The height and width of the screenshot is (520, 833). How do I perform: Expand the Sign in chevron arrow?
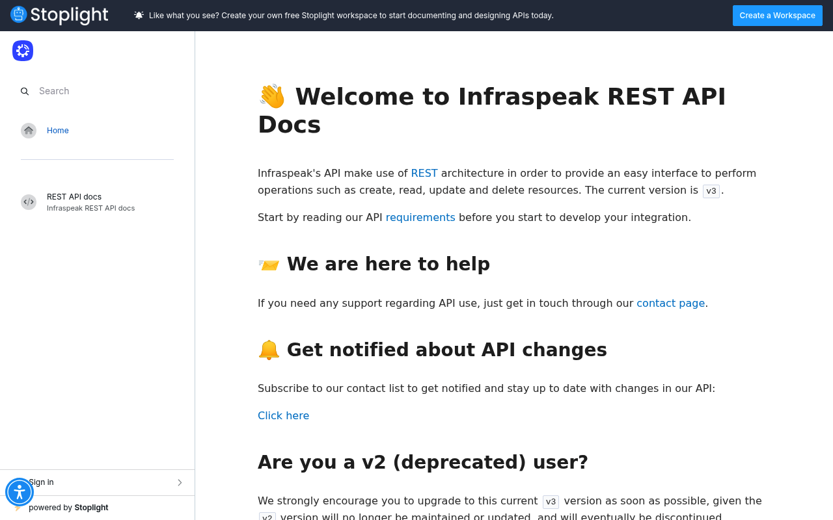pyautogui.click(x=180, y=482)
